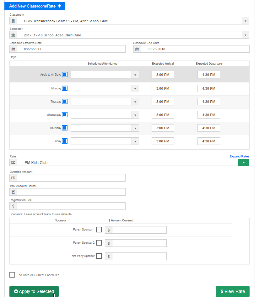
Task: Click calendar icon for Schedule End Date
Action: tap(137, 49)
